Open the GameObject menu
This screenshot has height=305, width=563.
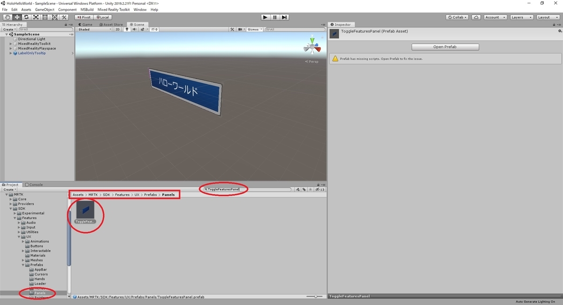(45, 9)
